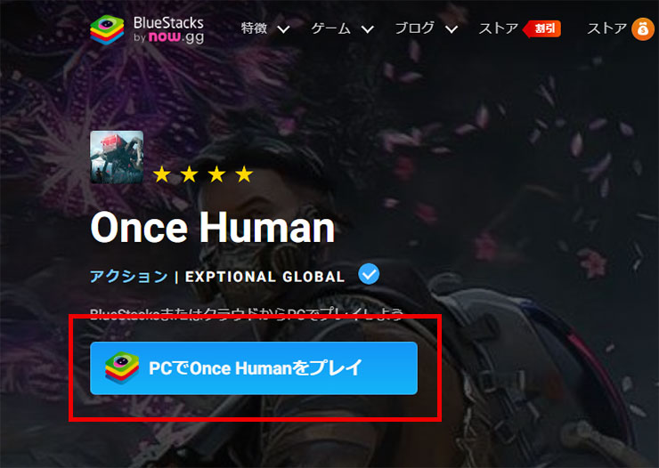
Task: Open the 特徴 menu
Action: coord(255,28)
